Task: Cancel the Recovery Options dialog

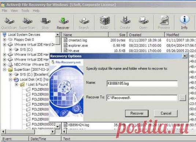Action: point(166,113)
